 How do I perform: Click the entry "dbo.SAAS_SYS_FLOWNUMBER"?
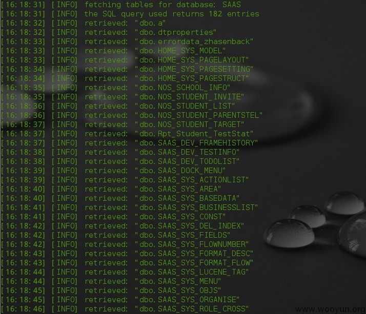192,244
